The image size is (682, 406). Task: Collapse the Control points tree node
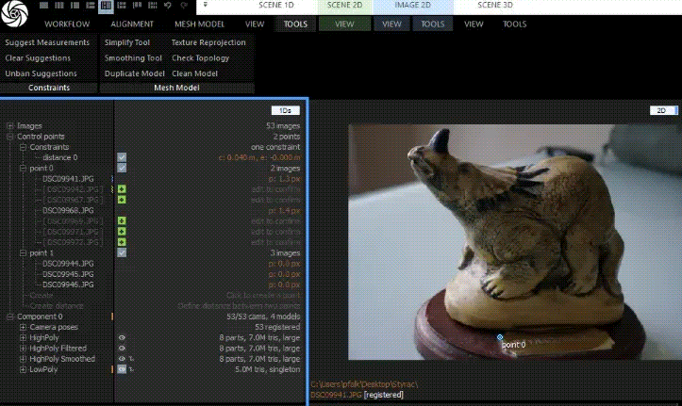[9, 137]
